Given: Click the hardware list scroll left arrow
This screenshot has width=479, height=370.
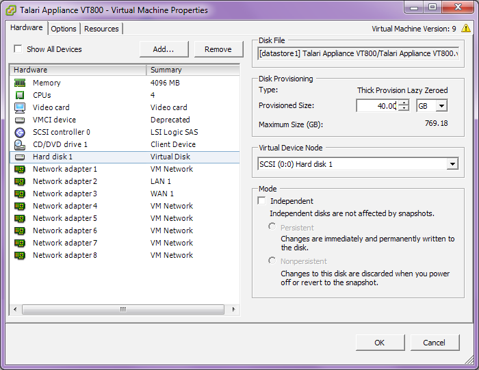Looking at the screenshot, I should coord(15,309).
